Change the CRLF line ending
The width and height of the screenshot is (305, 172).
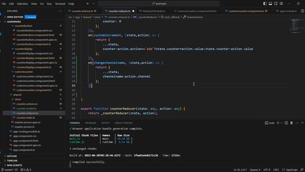click(x=276, y=170)
